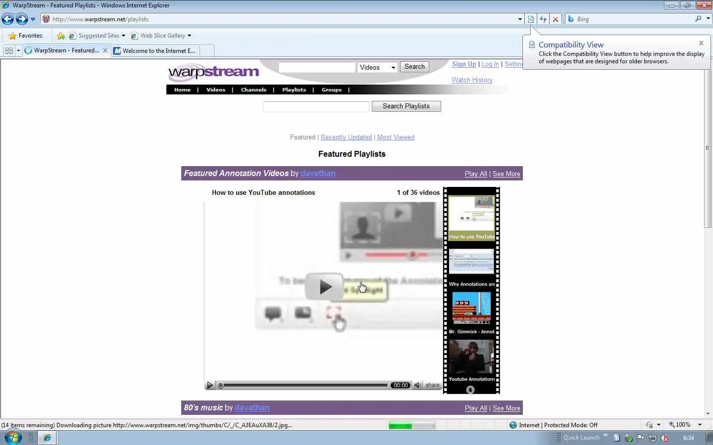Click Play All for 80's music
Viewport: 713px width, 445px height.
tap(476, 408)
